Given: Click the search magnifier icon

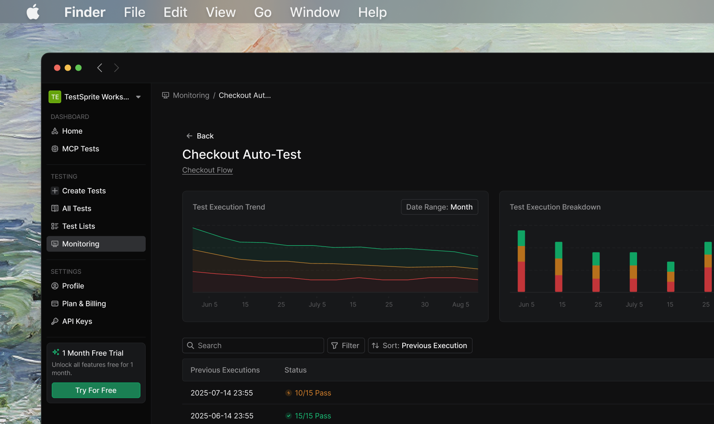Looking at the screenshot, I should [x=190, y=345].
